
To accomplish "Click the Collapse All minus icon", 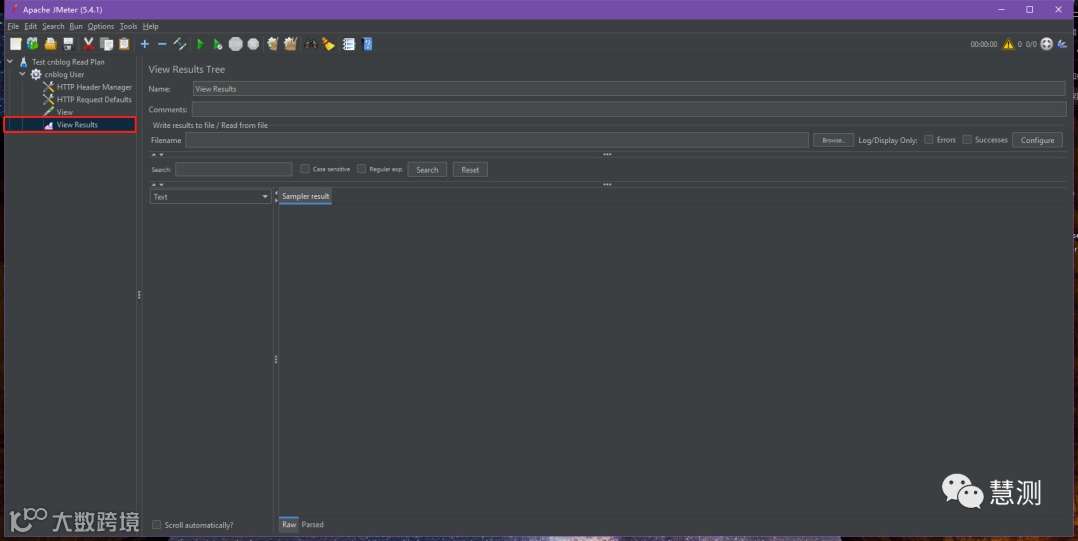I will tap(162, 44).
